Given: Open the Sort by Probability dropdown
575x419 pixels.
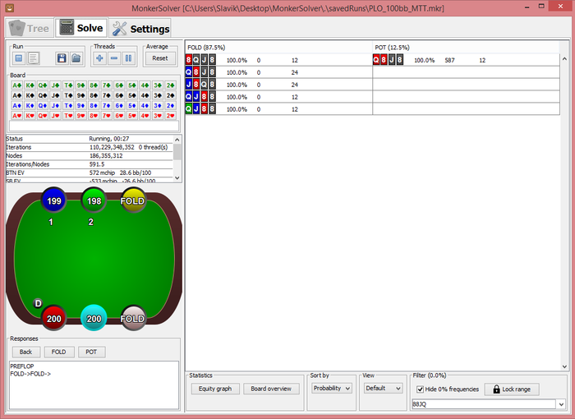Looking at the screenshot, I should point(332,388).
